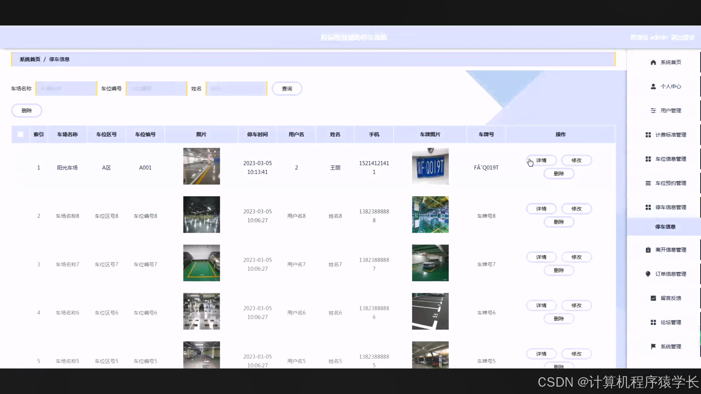Check the row checkbox for 阳光车场
This screenshot has width=701, height=394.
[x=20, y=167]
